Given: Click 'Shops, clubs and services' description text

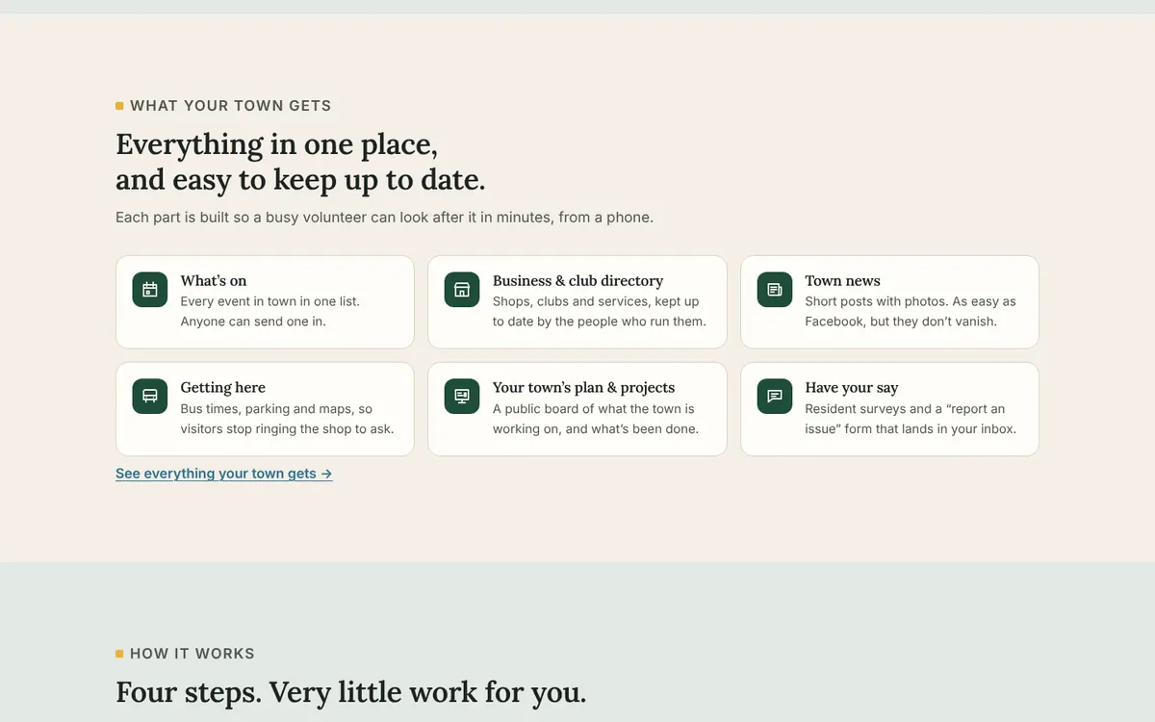Looking at the screenshot, I should [x=600, y=311].
